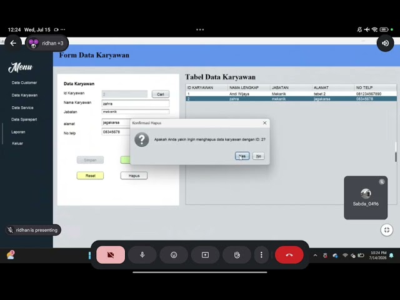The width and height of the screenshot is (400, 300).
Task: Toggle the speaker audio output icon
Action: pos(385,43)
